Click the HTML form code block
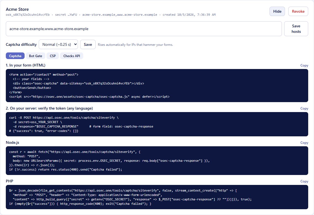 [x=157, y=86]
